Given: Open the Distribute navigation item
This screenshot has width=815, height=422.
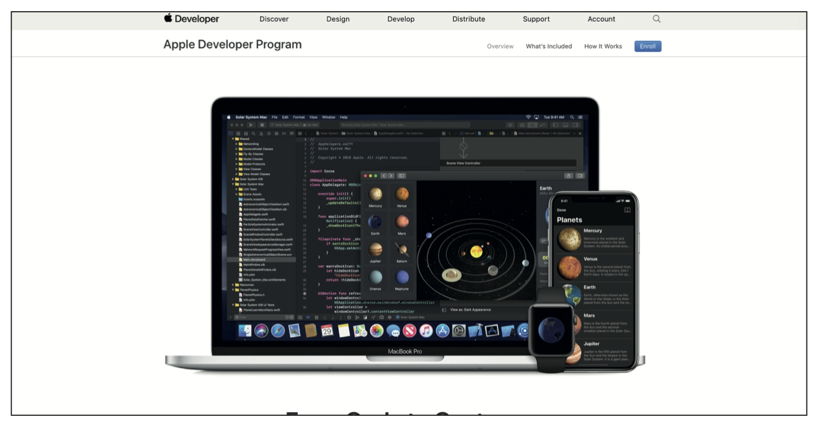Looking at the screenshot, I should click(x=469, y=19).
